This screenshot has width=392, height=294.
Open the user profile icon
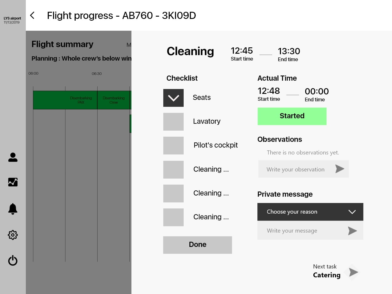[x=13, y=157]
